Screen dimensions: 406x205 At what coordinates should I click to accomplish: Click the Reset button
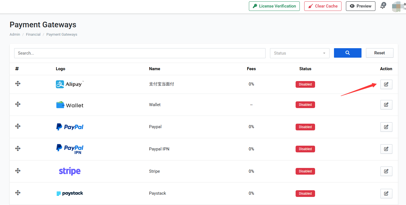tap(380, 53)
